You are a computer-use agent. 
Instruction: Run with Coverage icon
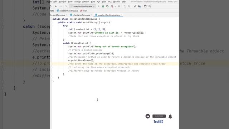click(107, 6)
